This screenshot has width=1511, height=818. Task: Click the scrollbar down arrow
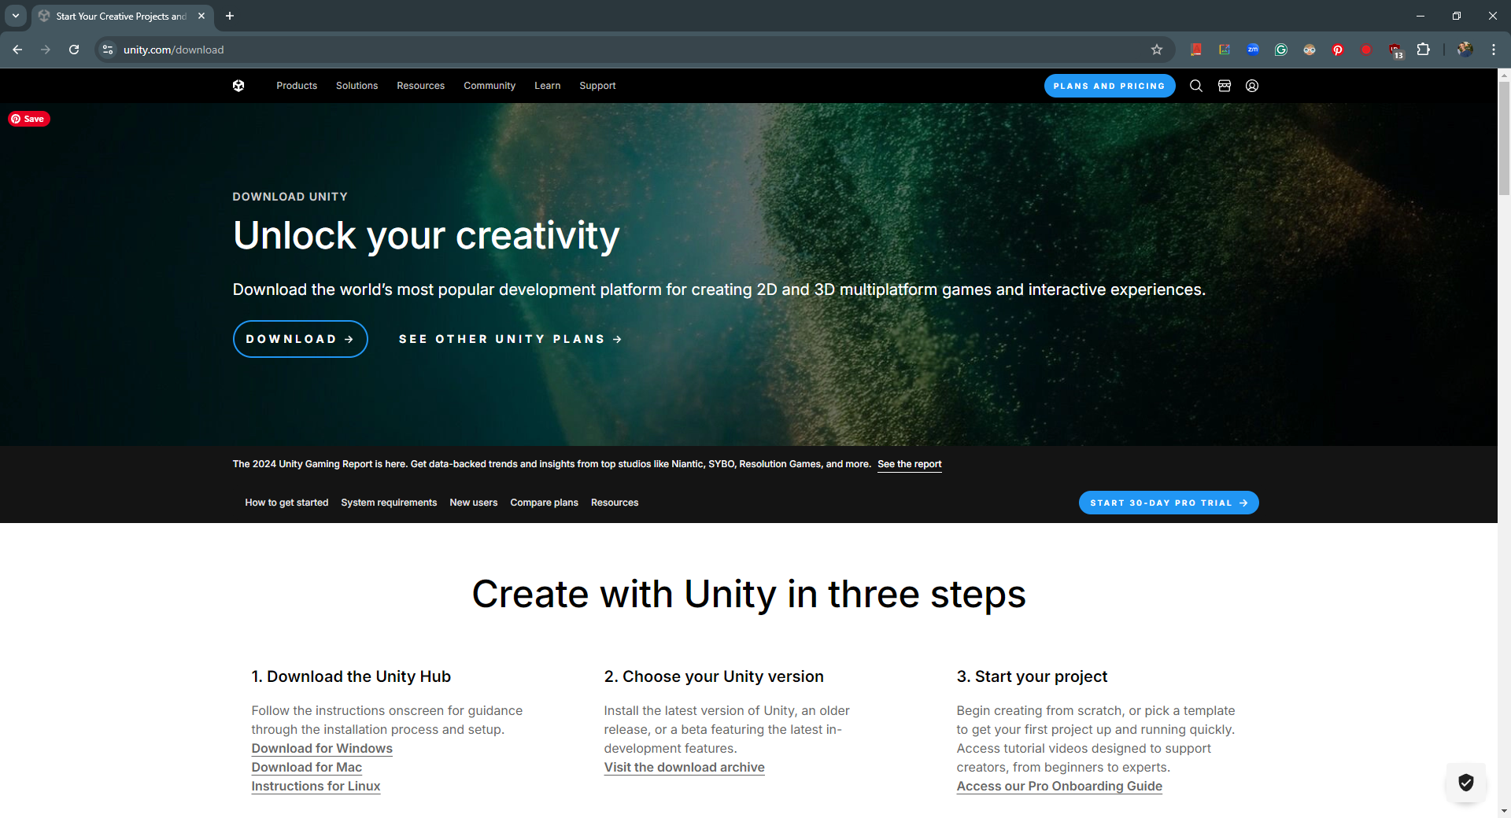tap(1504, 811)
